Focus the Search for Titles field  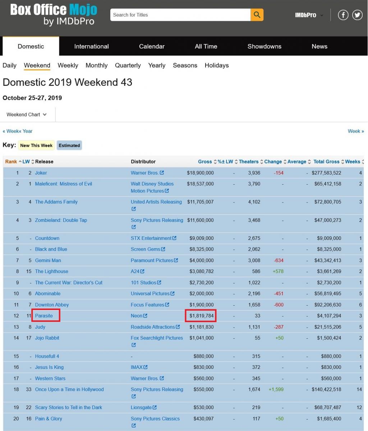click(x=180, y=15)
